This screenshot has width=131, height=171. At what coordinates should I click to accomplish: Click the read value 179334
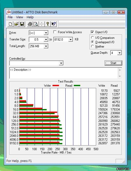click(x=115, y=109)
